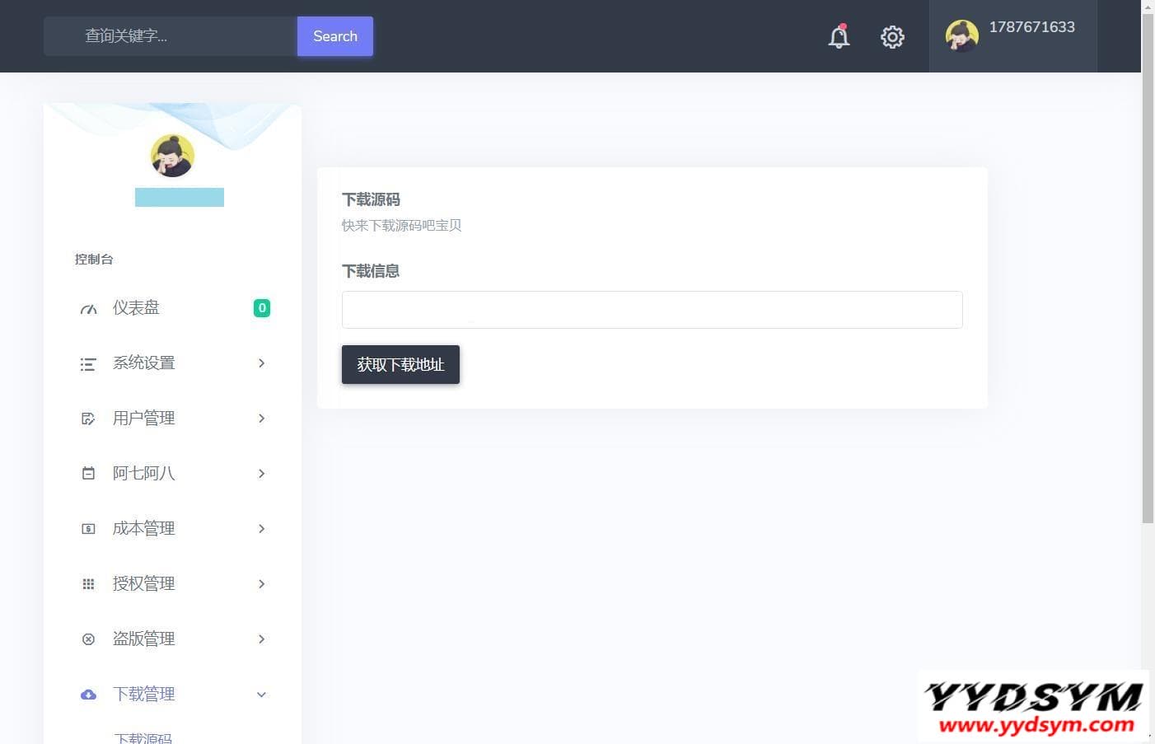
Task: Click the edit icon next to 用户管理
Action: pos(88,419)
